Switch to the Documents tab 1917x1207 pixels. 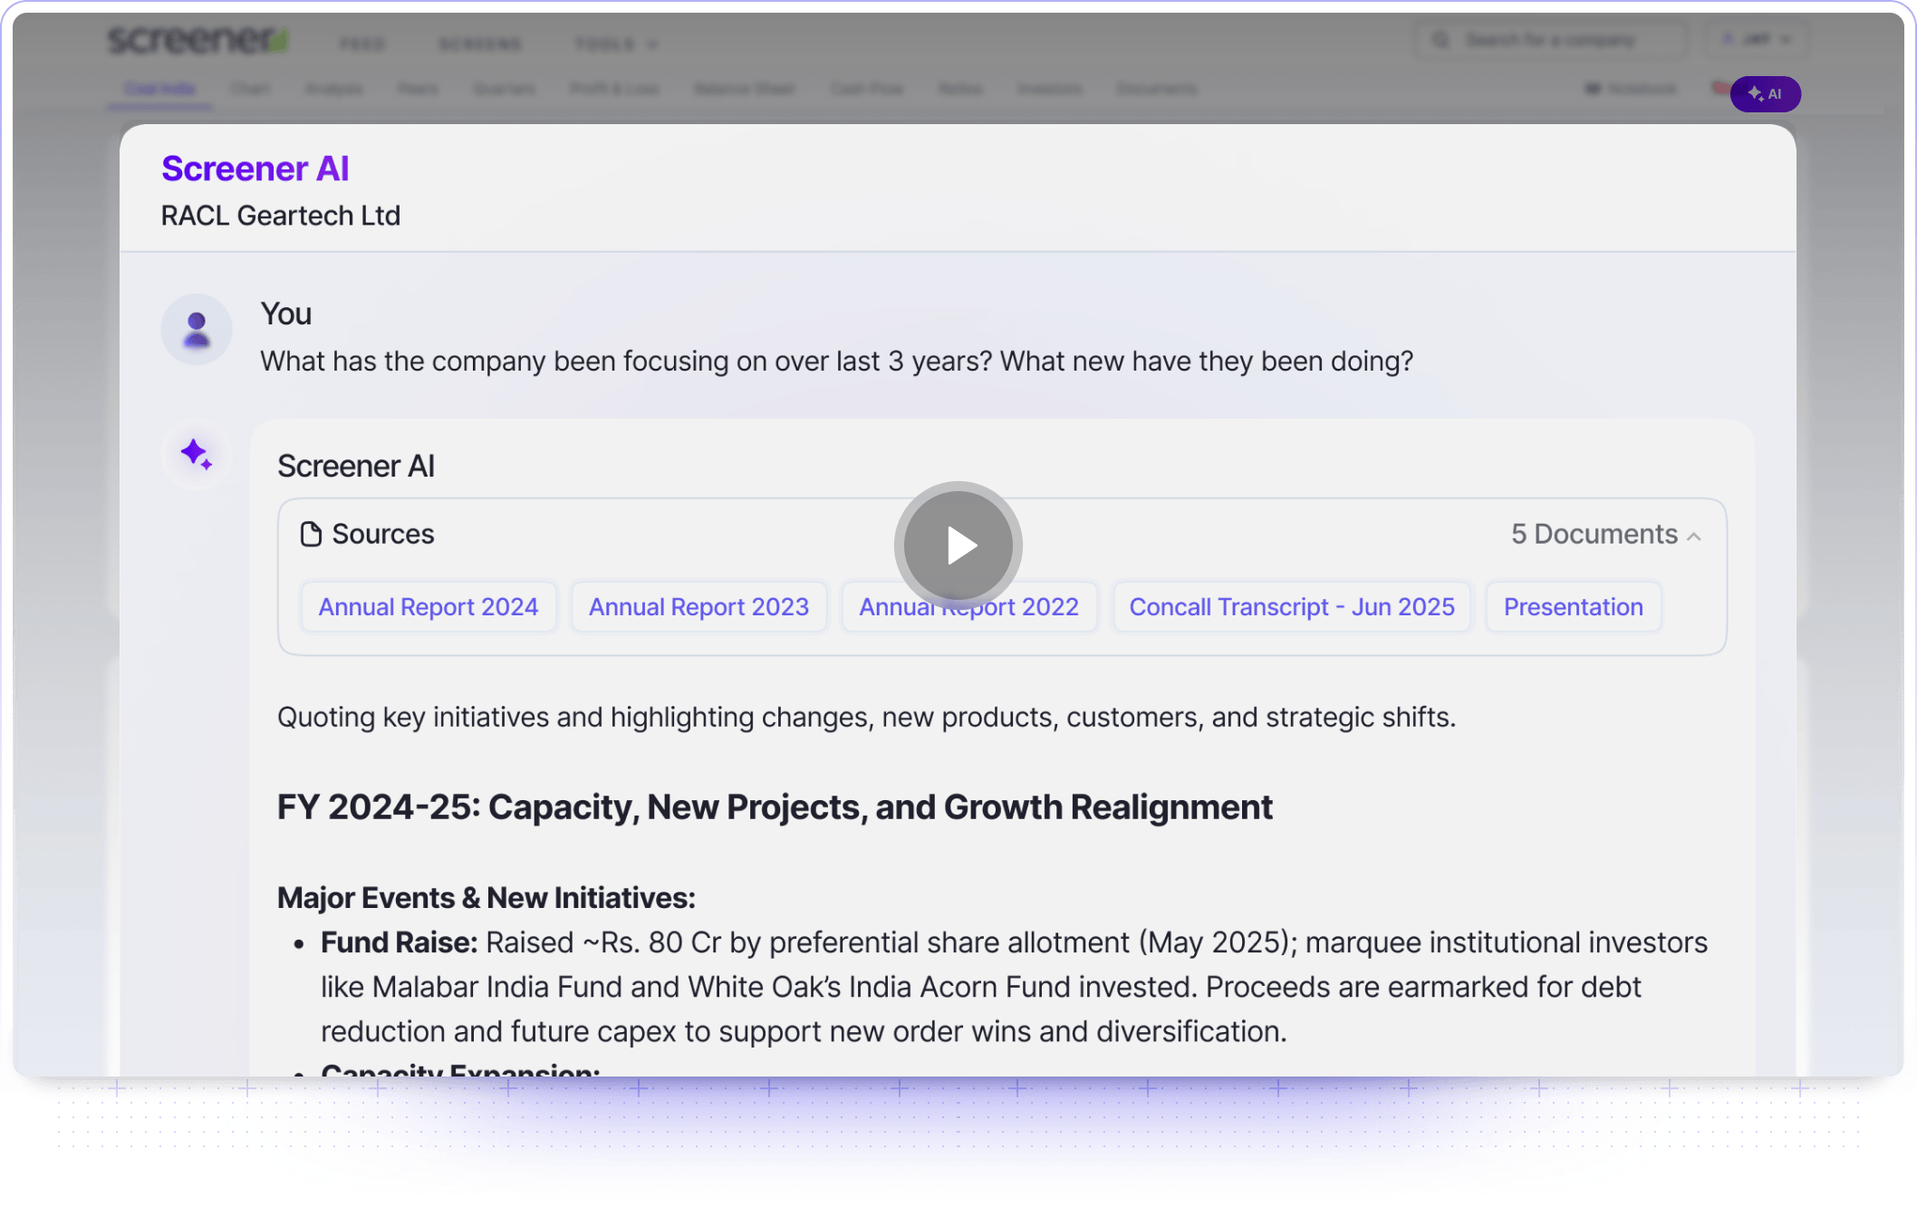(x=1157, y=89)
